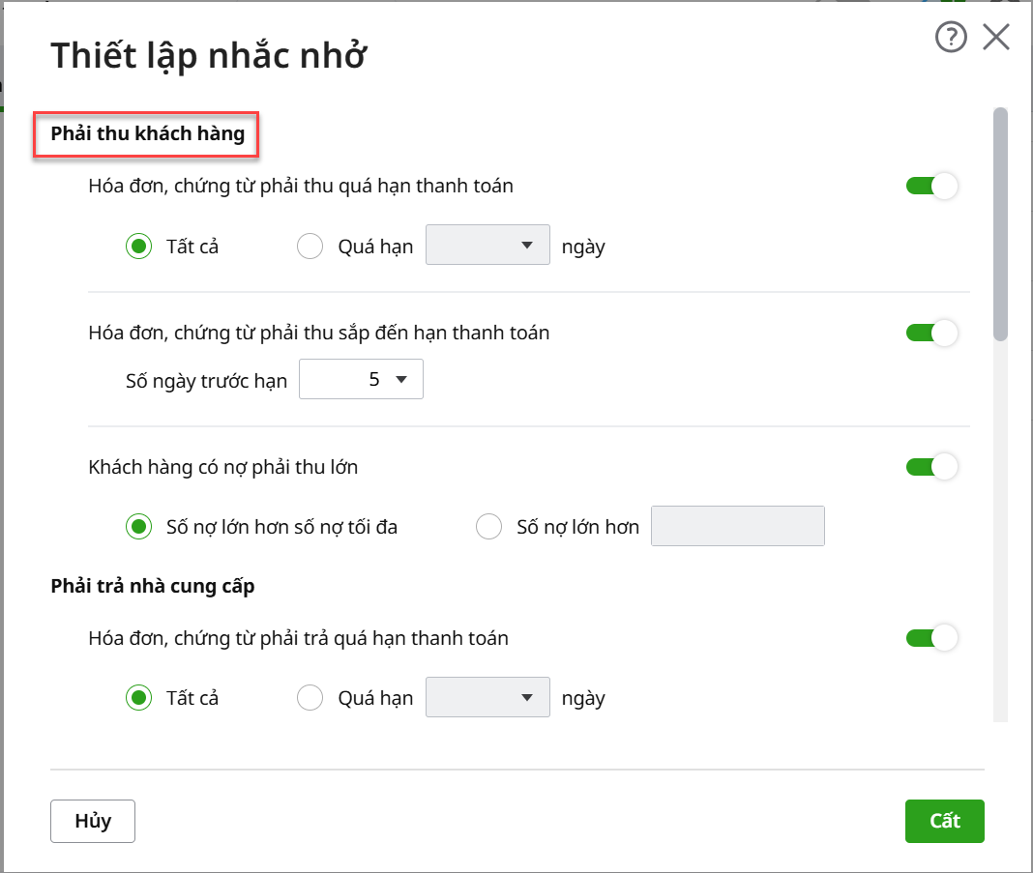Choose 'Số nợ lớn hơn số nợ tối đa'
Viewport: 1033px width, 873px height.
(x=139, y=527)
